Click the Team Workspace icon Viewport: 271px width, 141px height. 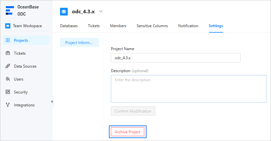[x=8, y=26]
